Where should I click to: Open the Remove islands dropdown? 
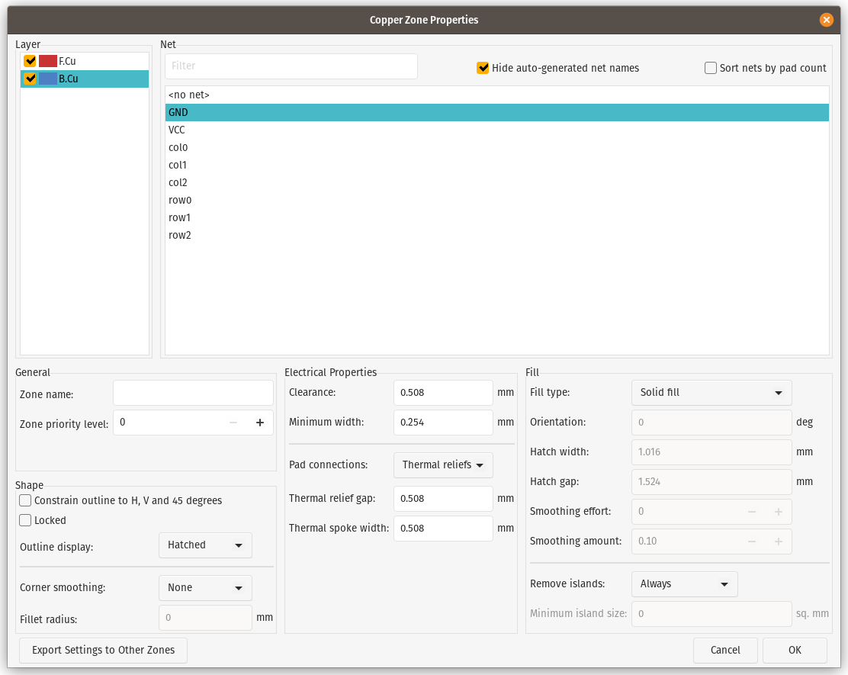tap(684, 584)
